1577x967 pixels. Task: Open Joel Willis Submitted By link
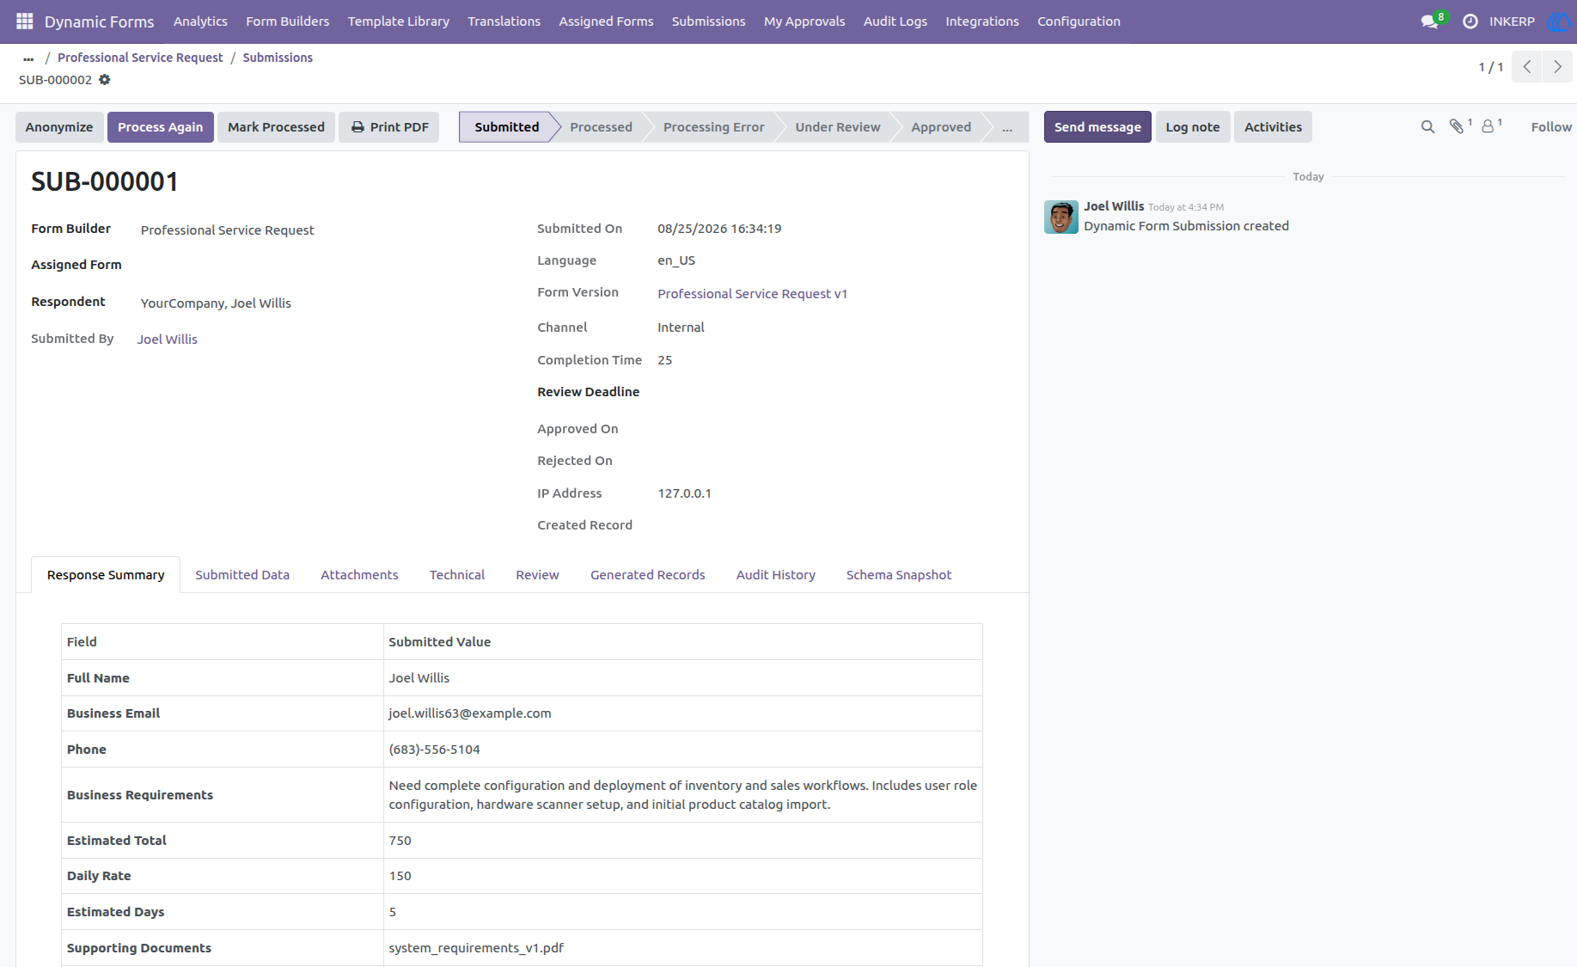pyautogui.click(x=168, y=340)
